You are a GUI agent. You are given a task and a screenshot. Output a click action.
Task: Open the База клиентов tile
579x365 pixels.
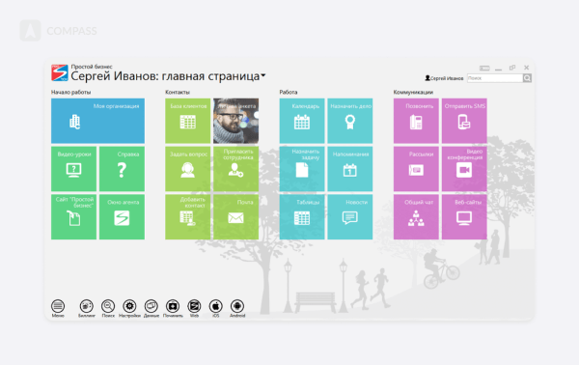coord(188,121)
